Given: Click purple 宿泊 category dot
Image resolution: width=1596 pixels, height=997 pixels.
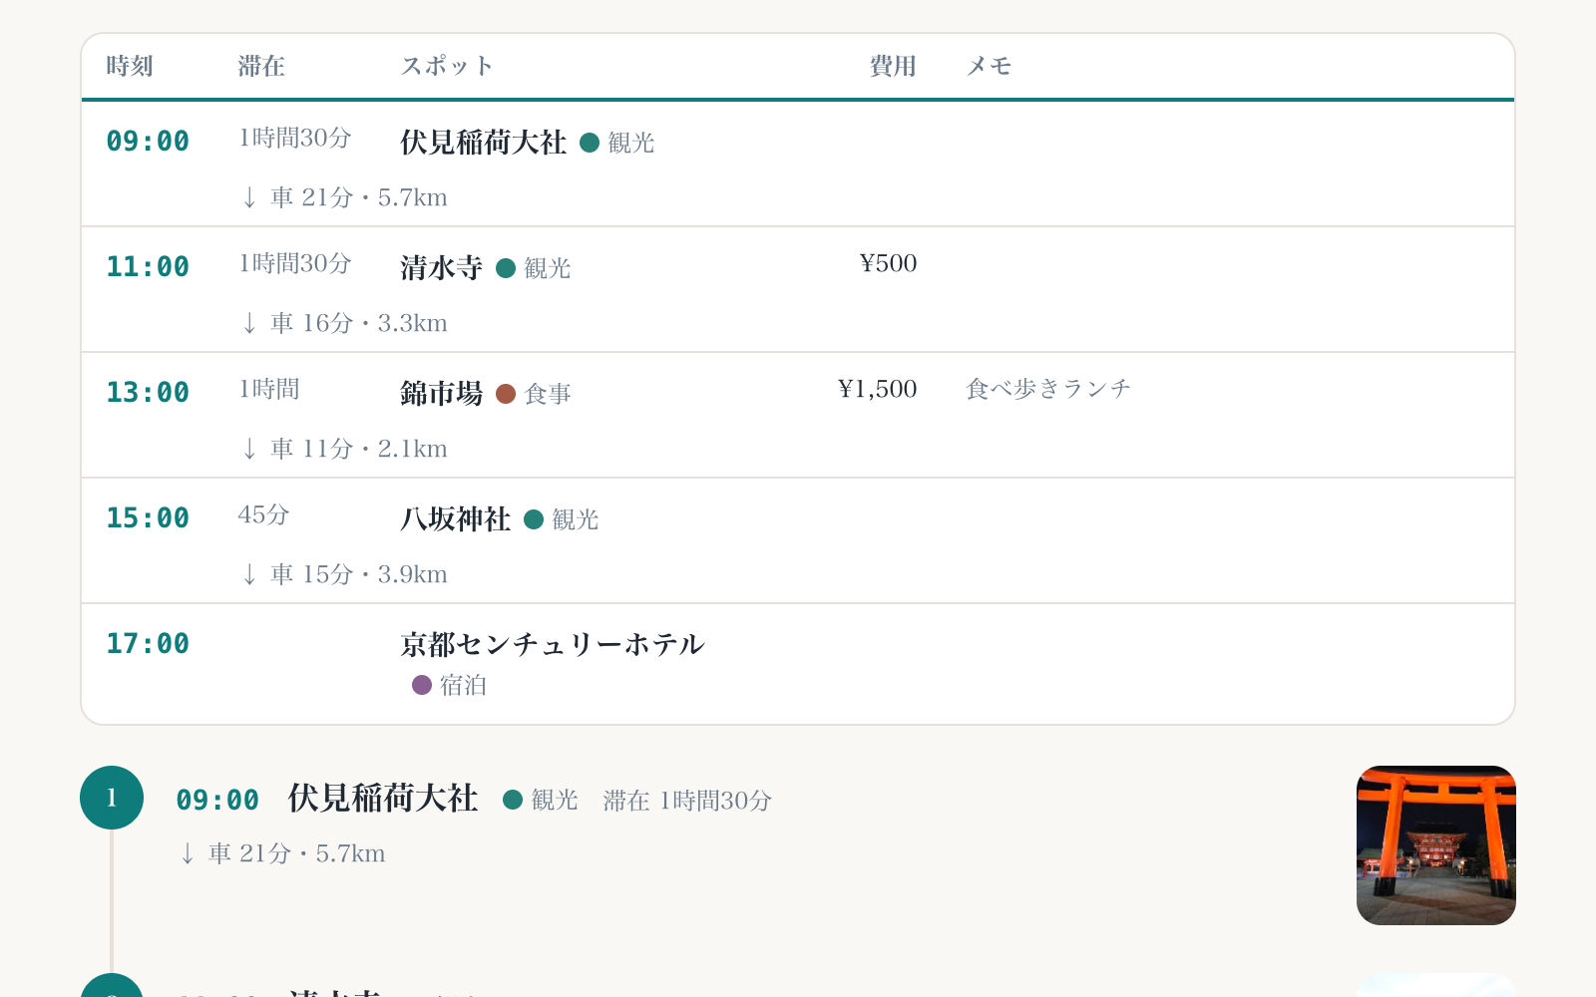Looking at the screenshot, I should (x=422, y=685).
